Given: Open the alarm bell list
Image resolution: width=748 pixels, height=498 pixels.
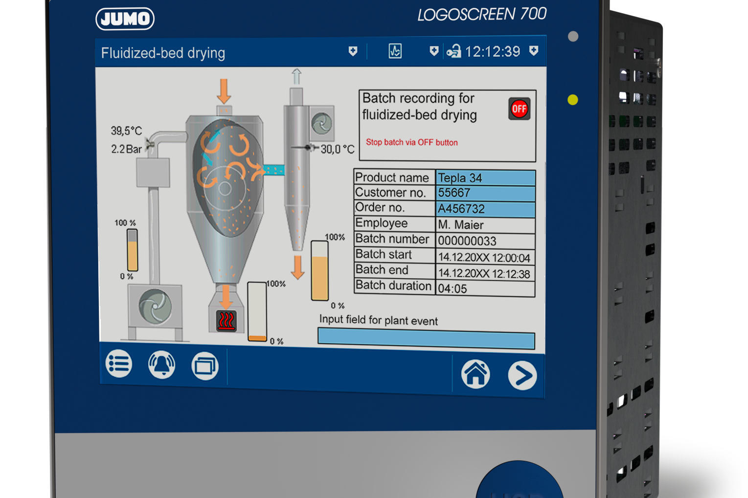Looking at the screenshot, I should click(x=161, y=365).
